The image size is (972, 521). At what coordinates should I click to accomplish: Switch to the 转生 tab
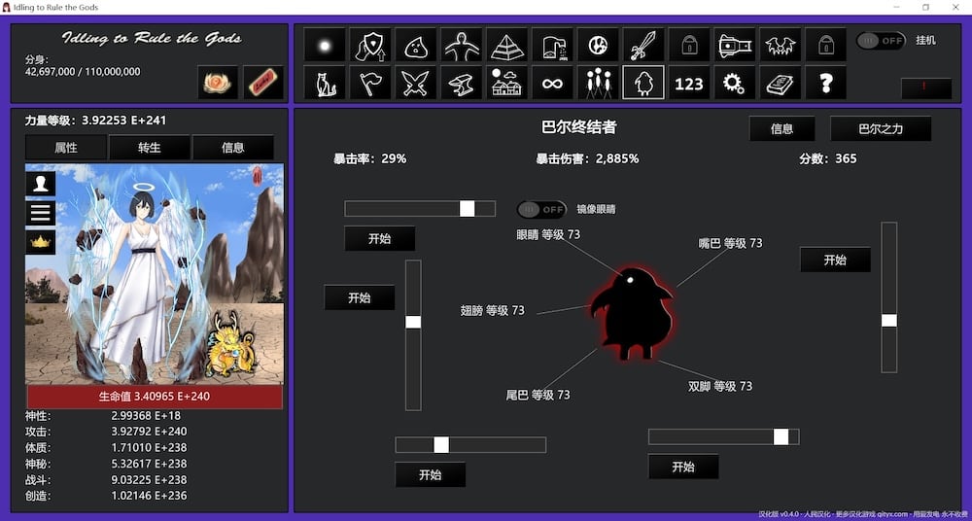click(150, 148)
